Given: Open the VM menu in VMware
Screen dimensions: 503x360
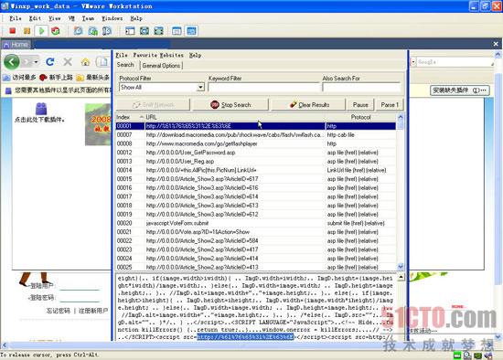Looking at the screenshot, I should coord(71,18).
